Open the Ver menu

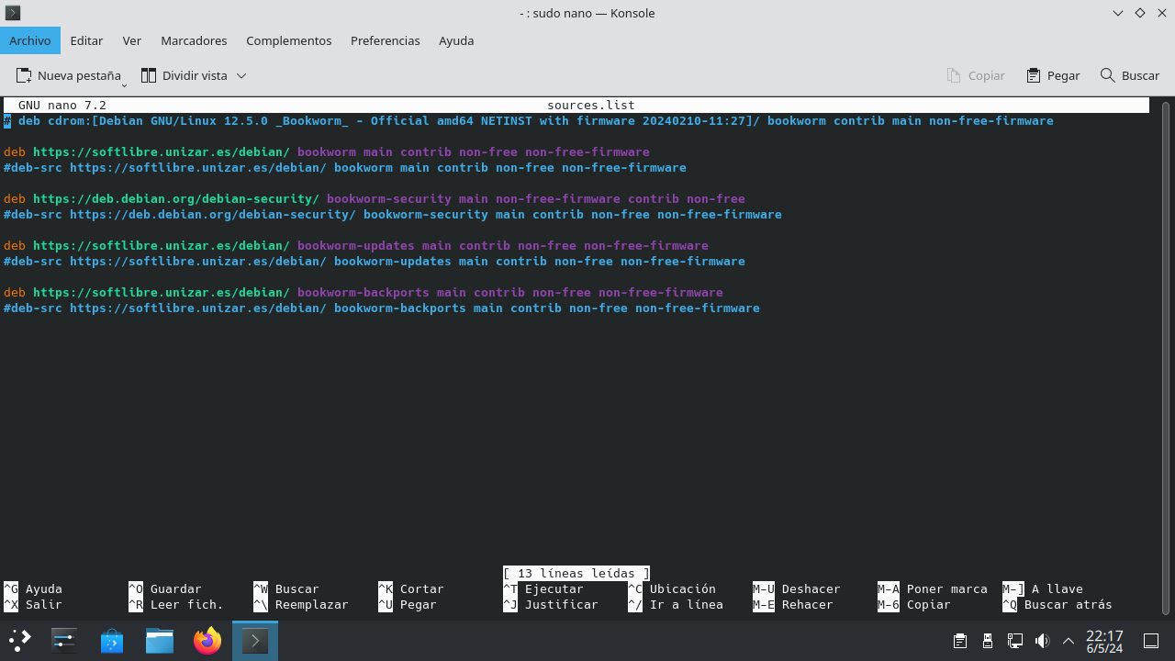(132, 40)
